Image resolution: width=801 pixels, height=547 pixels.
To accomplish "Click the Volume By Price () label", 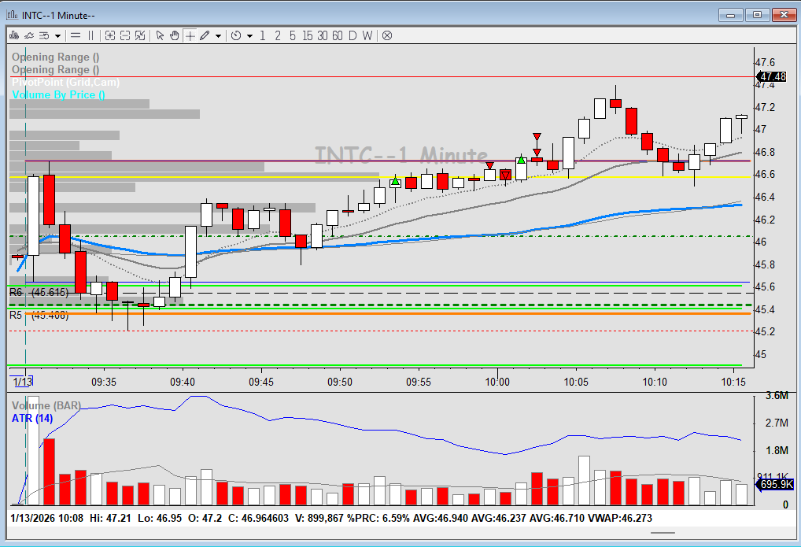I will (x=58, y=94).
